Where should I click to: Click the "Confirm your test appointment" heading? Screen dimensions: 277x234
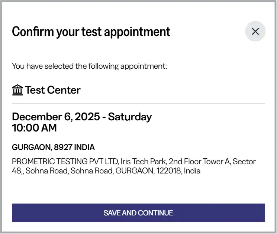[91, 32]
